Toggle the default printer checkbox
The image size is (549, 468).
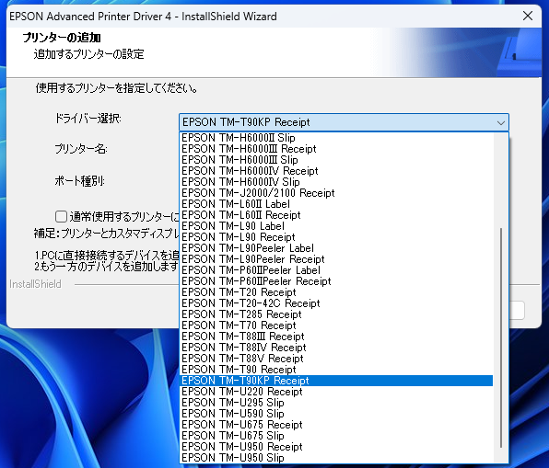[61, 216]
